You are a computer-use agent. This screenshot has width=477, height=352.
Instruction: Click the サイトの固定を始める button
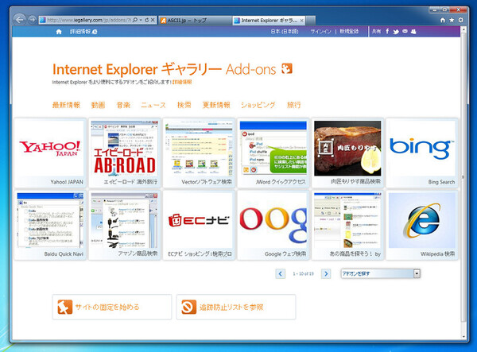[x=112, y=307]
